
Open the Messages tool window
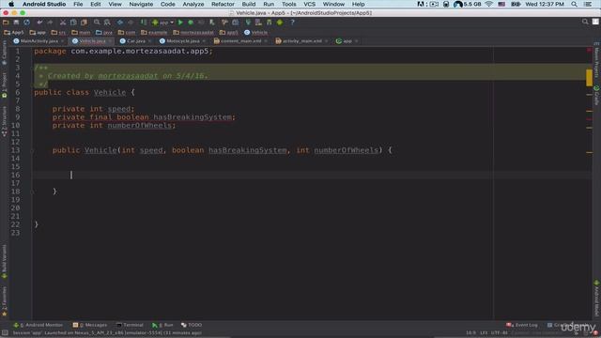coord(90,325)
